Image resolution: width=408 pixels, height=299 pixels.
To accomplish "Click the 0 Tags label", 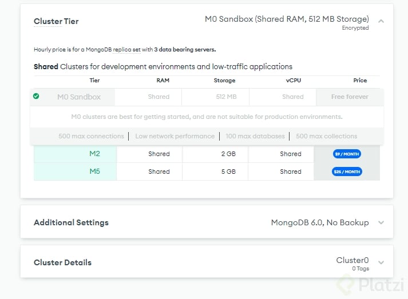I will point(361,269).
